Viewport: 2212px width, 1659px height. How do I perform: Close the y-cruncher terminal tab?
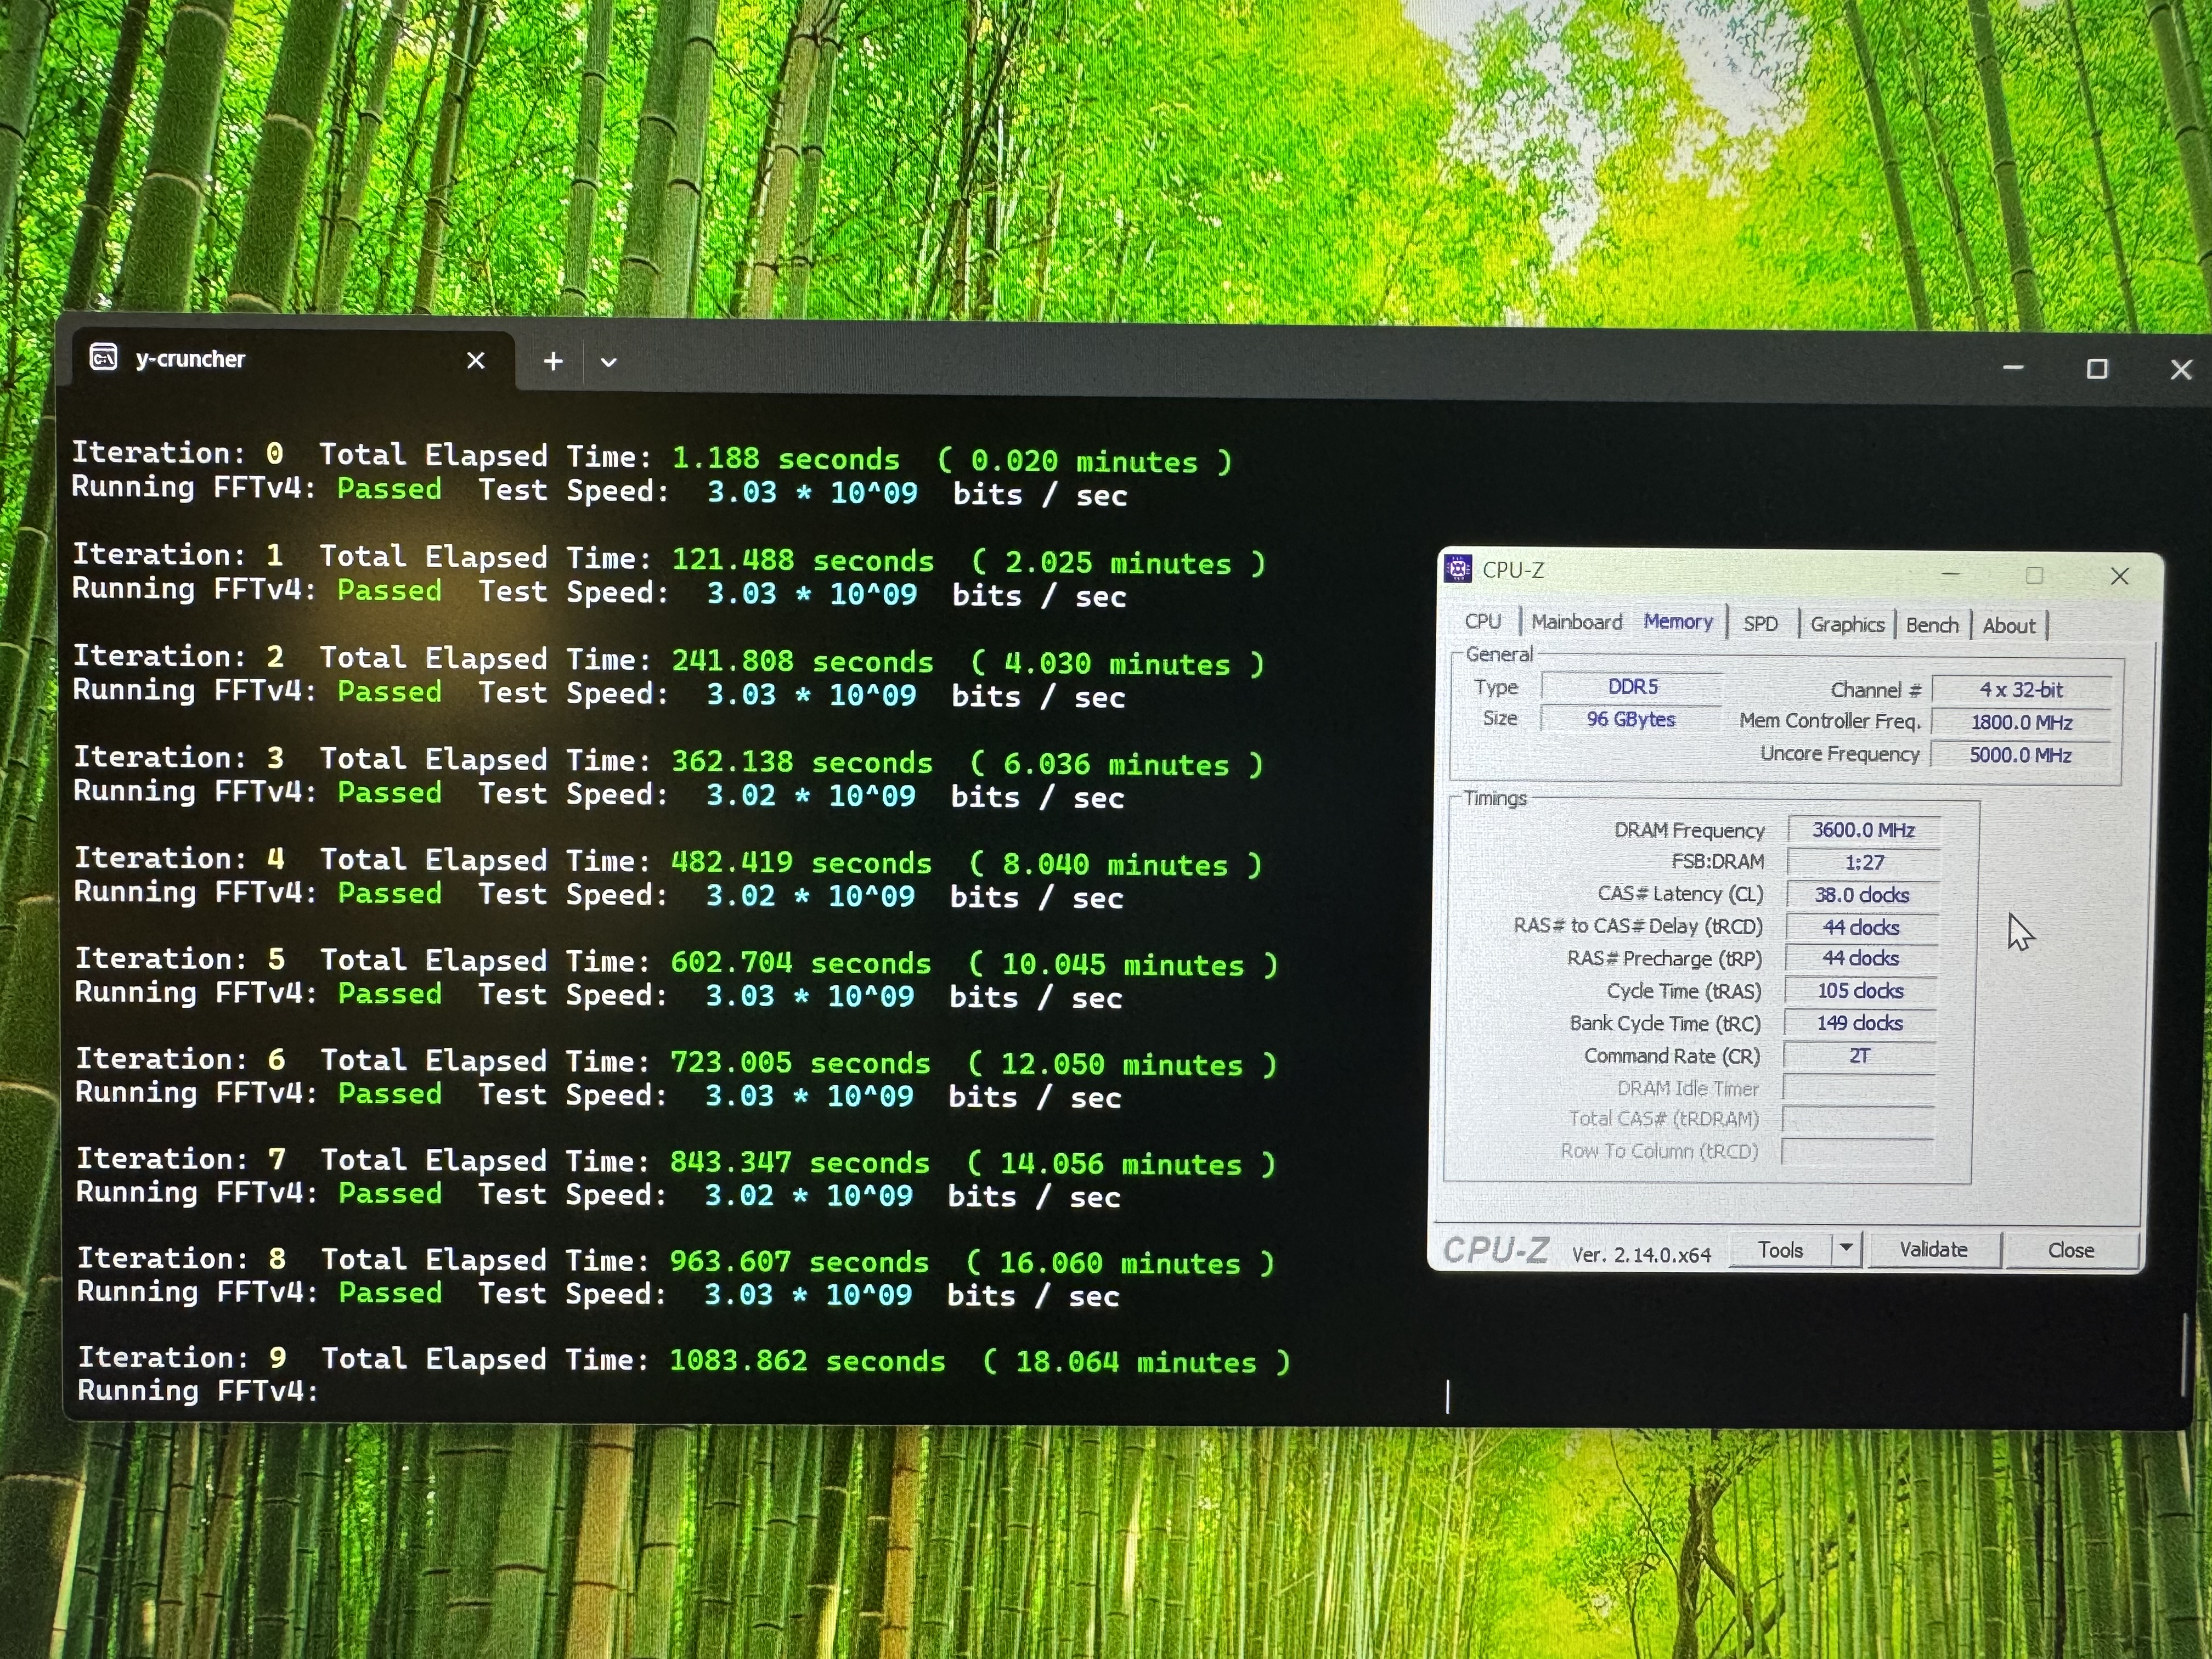[476, 361]
